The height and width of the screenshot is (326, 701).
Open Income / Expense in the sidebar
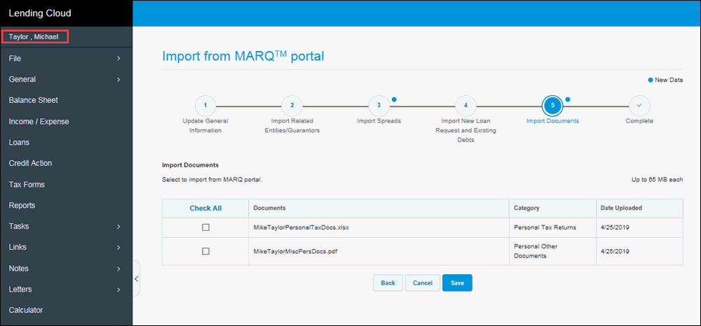coord(39,121)
